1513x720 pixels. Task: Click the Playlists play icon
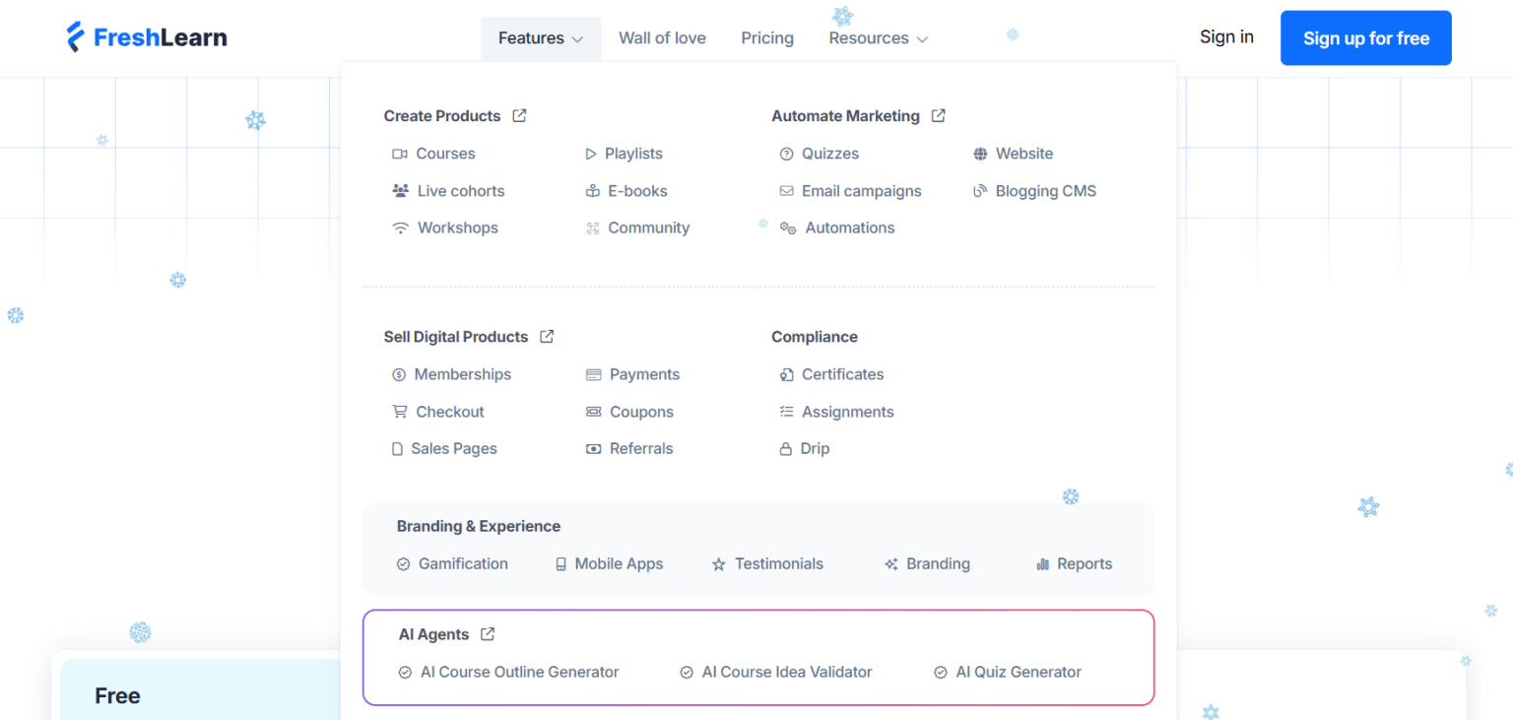tap(593, 154)
